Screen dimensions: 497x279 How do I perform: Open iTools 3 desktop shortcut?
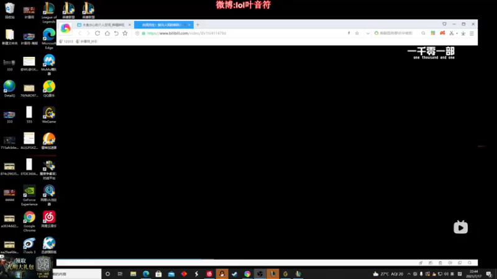click(x=29, y=246)
